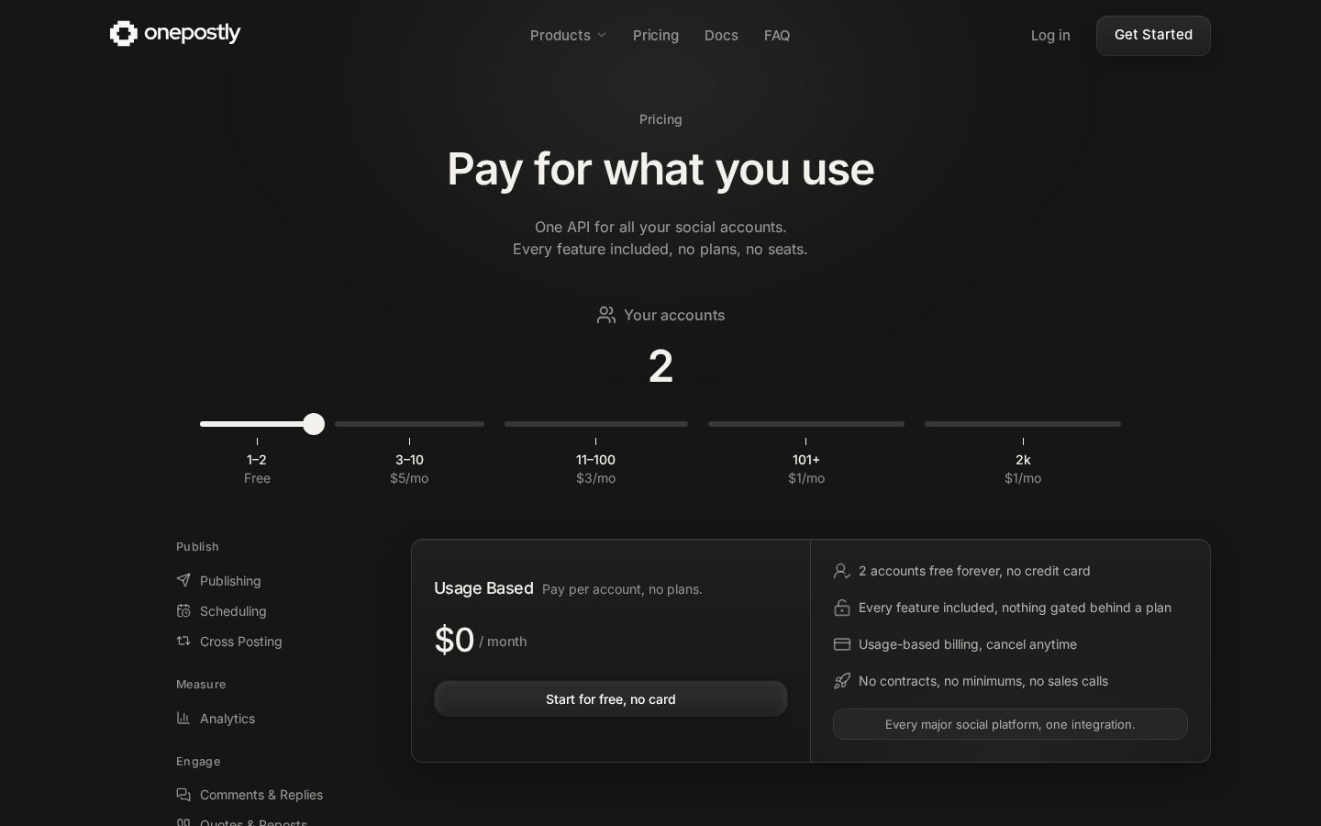This screenshot has width=1321, height=826.
Task: Click the 2k slider track segment
Action: pyautogui.click(x=1023, y=424)
